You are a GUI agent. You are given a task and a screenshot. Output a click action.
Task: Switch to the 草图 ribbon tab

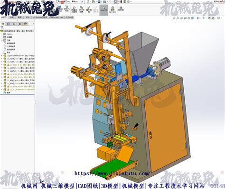click(19, 17)
